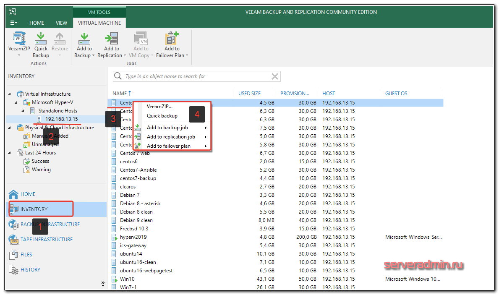Switch to the Home ribbon tab

[37, 23]
